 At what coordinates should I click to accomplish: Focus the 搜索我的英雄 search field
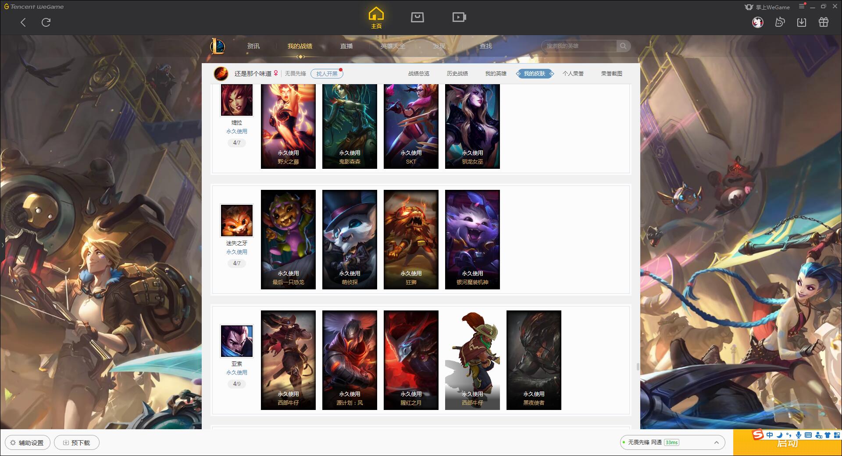pyautogui.click(x=579, y=46)
